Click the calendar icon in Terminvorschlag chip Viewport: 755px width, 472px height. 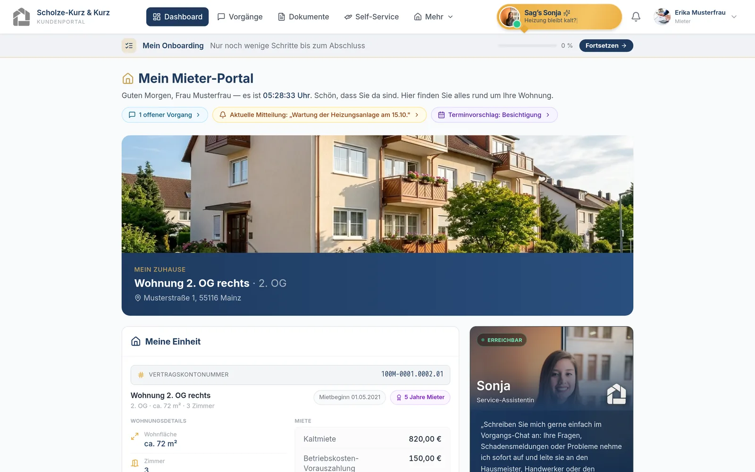click(x=441, y=115)
